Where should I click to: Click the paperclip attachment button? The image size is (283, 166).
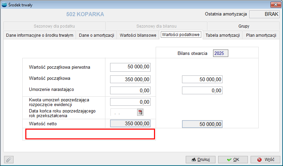(9, 160)
